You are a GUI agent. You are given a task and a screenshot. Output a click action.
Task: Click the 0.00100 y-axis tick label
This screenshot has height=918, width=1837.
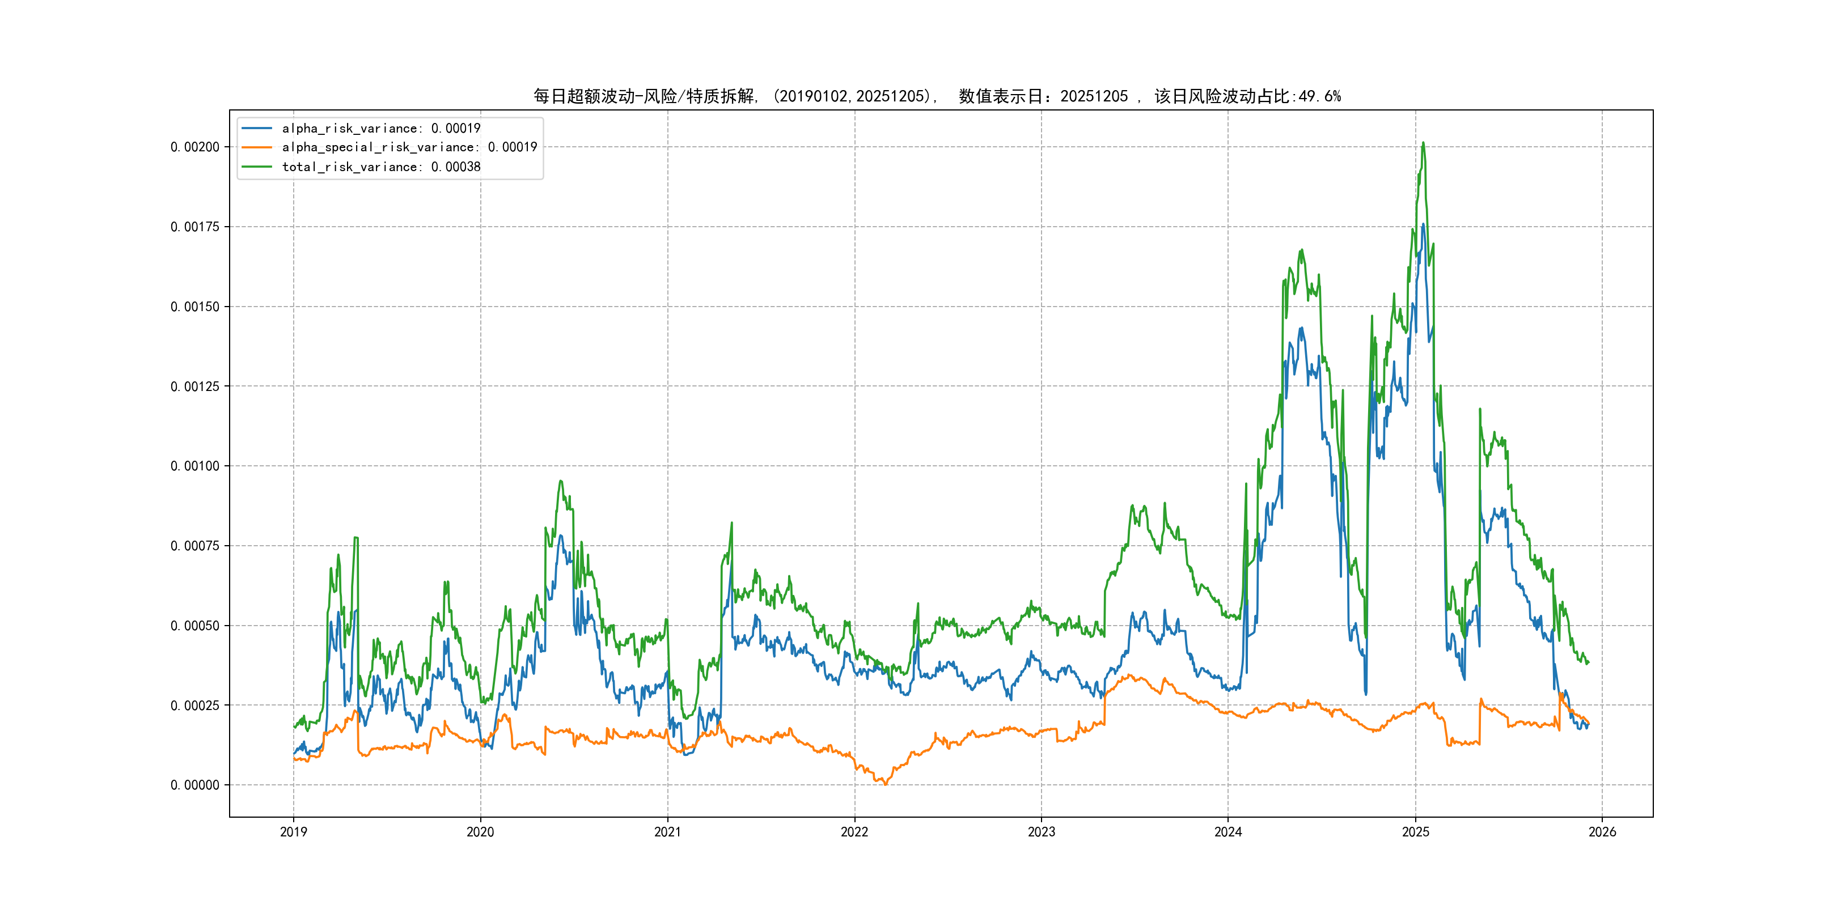pos(194,466)
